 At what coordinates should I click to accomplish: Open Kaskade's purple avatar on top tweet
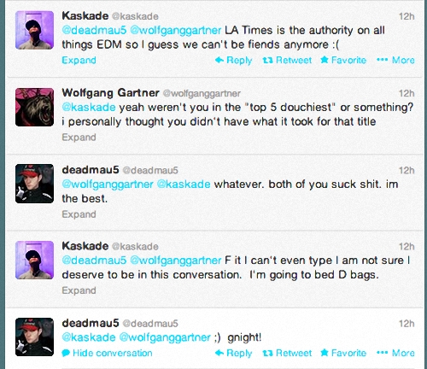coord(34,30)
